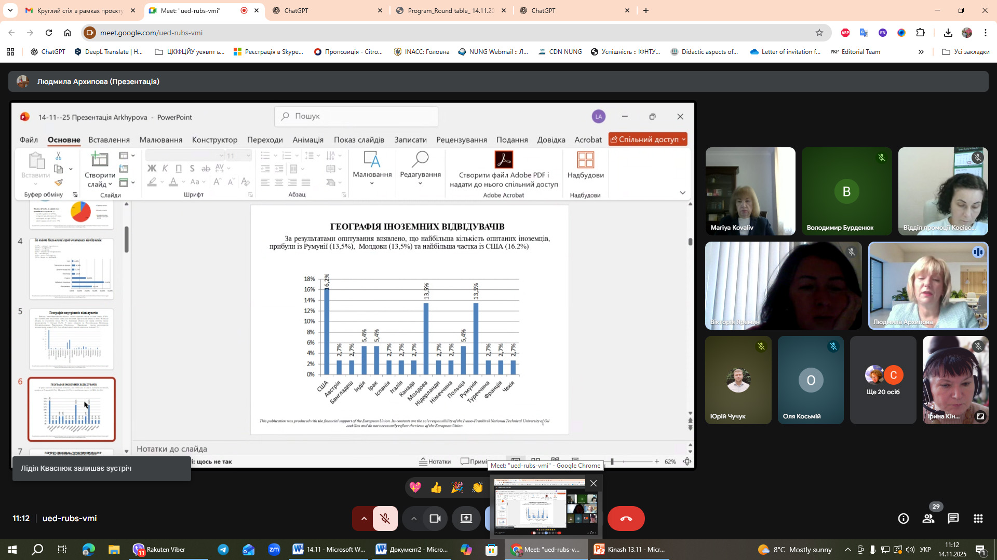This screenshot has width=997, height=560.
Task: Open meeting details info icon
Action: (904, 519)
